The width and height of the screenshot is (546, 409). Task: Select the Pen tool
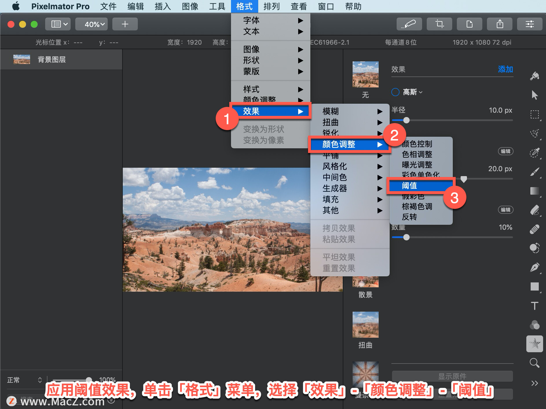pyautogui.click(x=534, y=267)
